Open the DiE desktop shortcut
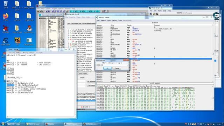The image size is (224, 126). pyautogui.click(x=17, y=42)
